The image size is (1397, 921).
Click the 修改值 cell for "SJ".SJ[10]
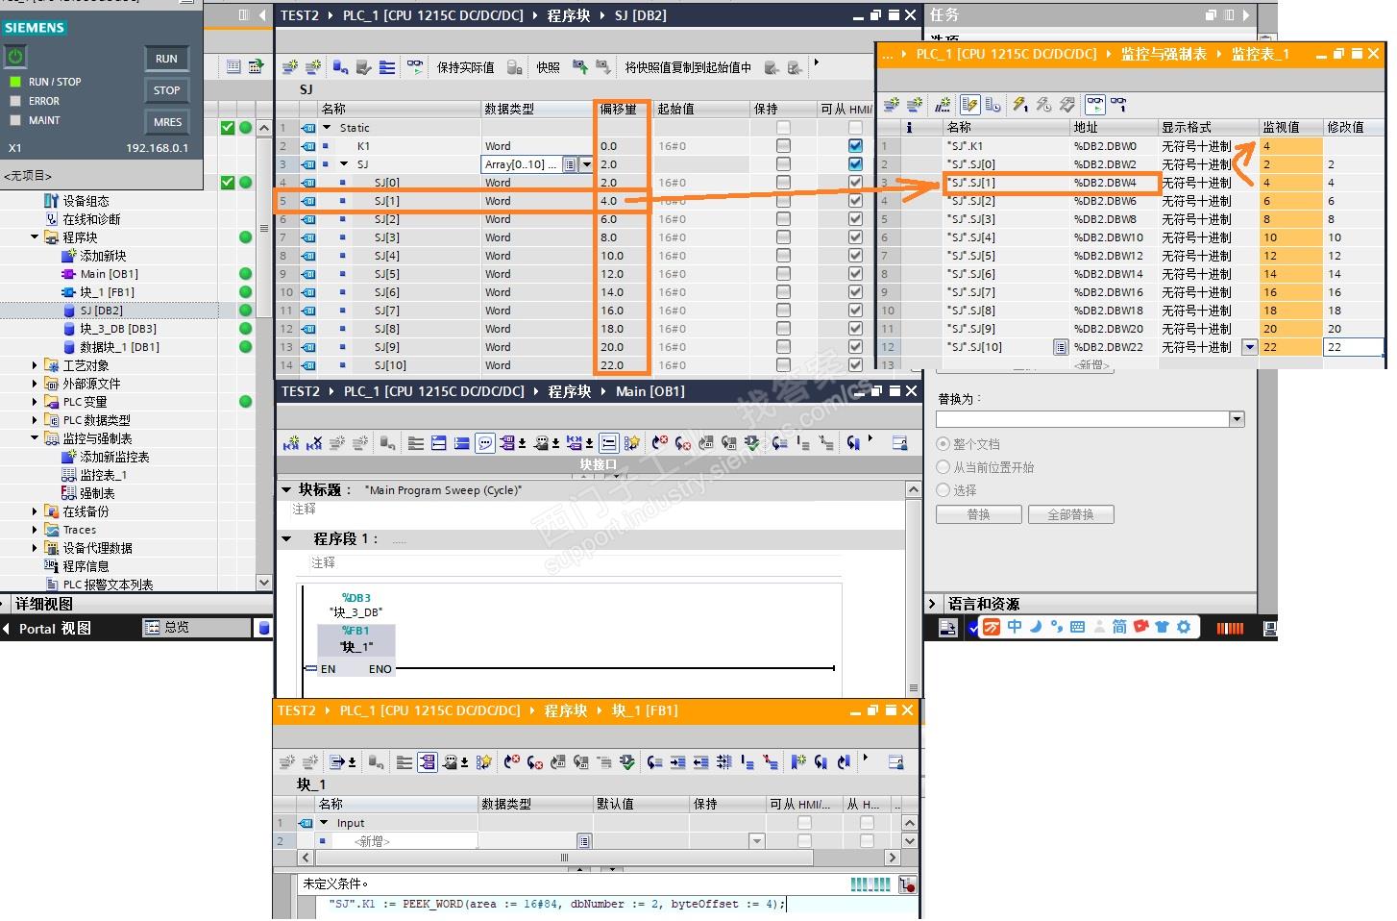click(x=1353, y=347)
